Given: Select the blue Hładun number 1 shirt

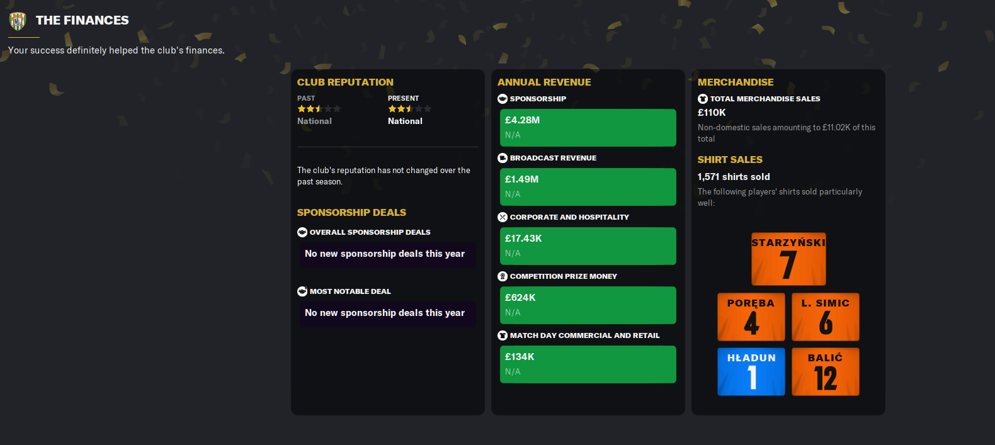Looking at the screenshot, I should coord(751,371).
